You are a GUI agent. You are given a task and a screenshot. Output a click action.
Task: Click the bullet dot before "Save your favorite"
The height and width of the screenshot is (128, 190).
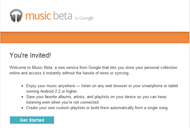click(x=22, y=97)
